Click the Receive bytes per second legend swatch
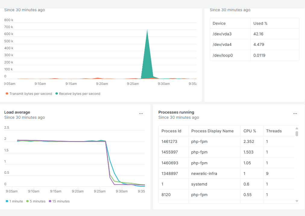 57,94
